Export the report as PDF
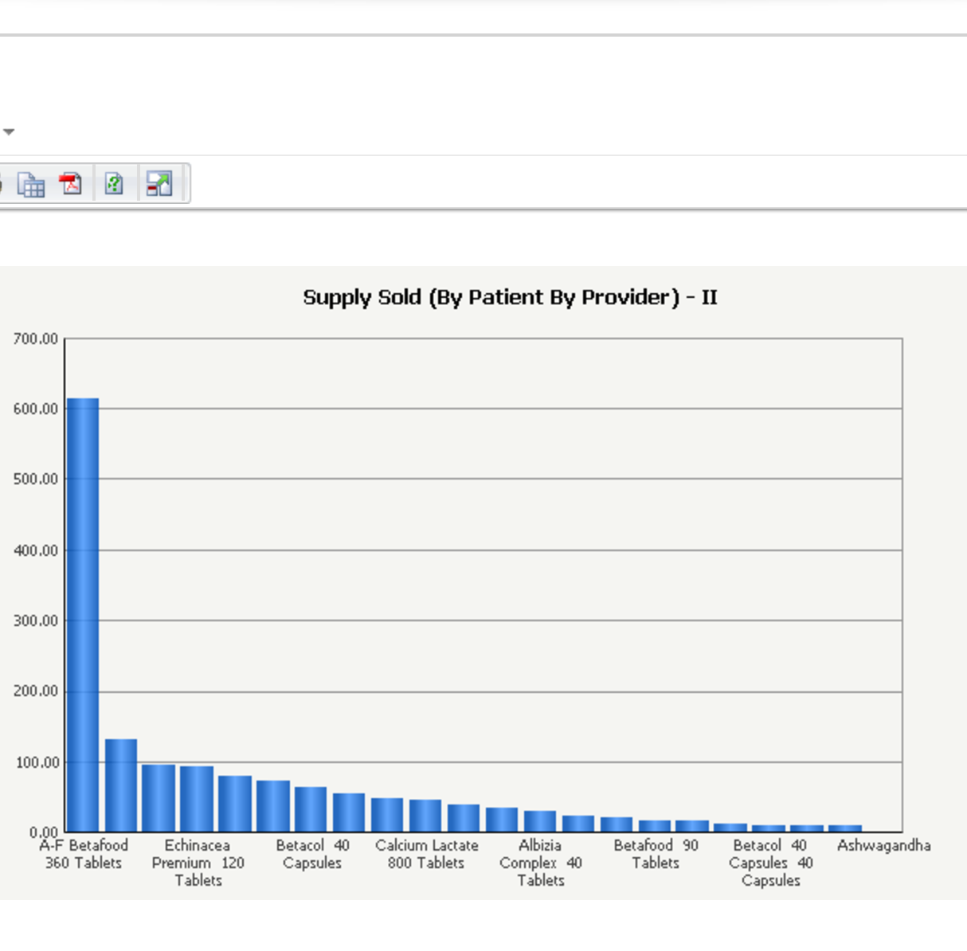Viewport: 967px width, 951px height. tap(72, 183)
